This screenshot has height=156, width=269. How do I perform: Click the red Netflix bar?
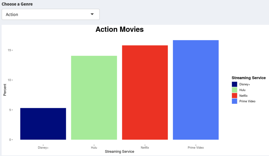(145, 92)
